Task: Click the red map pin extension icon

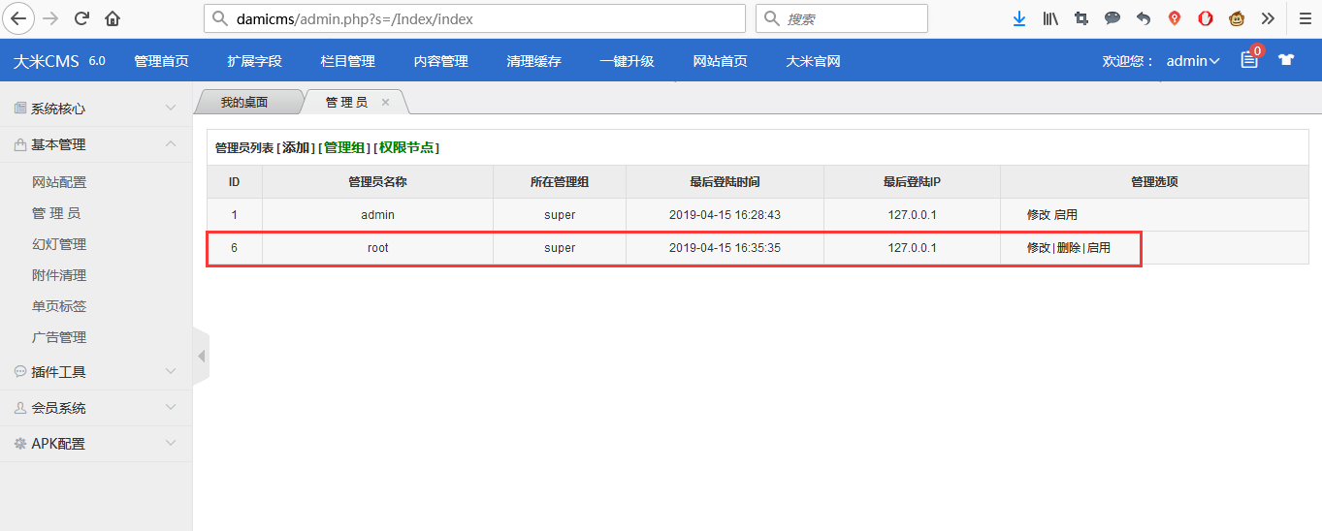Action: pos(1175,18)
